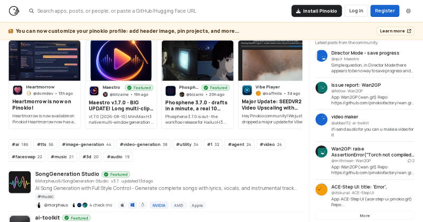This screenshot has height=222, width=423.
Task: Click the Apple GPU badge
Action: click(197, 205)
